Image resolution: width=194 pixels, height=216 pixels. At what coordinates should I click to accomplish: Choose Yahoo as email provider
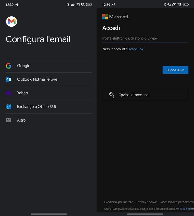coord(49,93)
